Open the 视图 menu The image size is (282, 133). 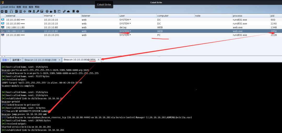19,7
